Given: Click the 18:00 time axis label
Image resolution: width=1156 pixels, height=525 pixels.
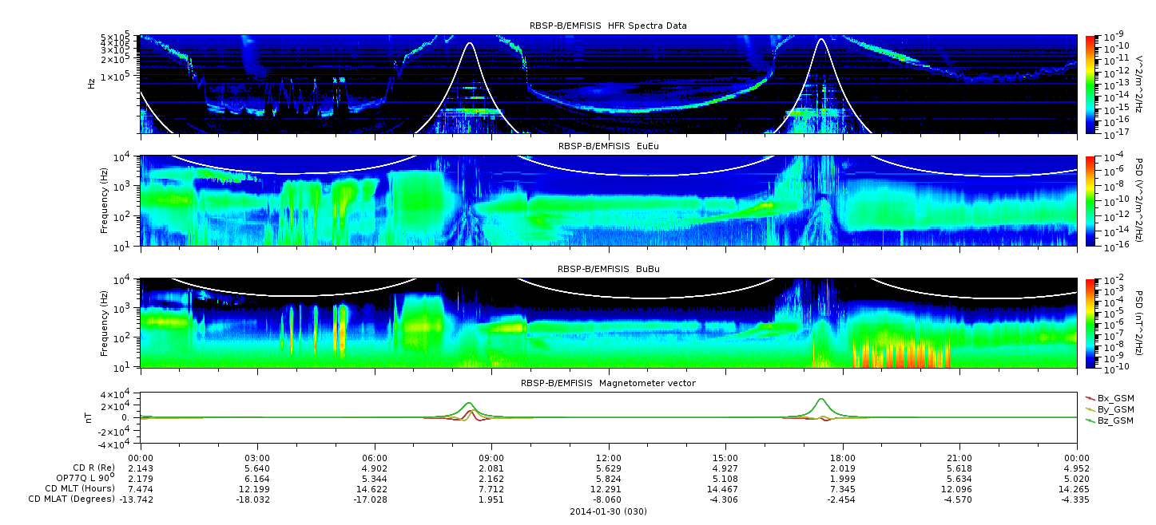Looking at the screenshot, I should tap(842, 457).
